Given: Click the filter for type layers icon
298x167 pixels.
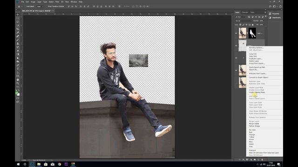Looking at the screenshot, I should pyautogui.click(x=256, y=17).
